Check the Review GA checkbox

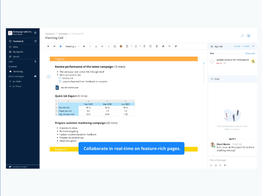(x=60, y=78)
